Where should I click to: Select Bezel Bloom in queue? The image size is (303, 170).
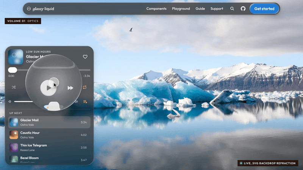point(49,159)
